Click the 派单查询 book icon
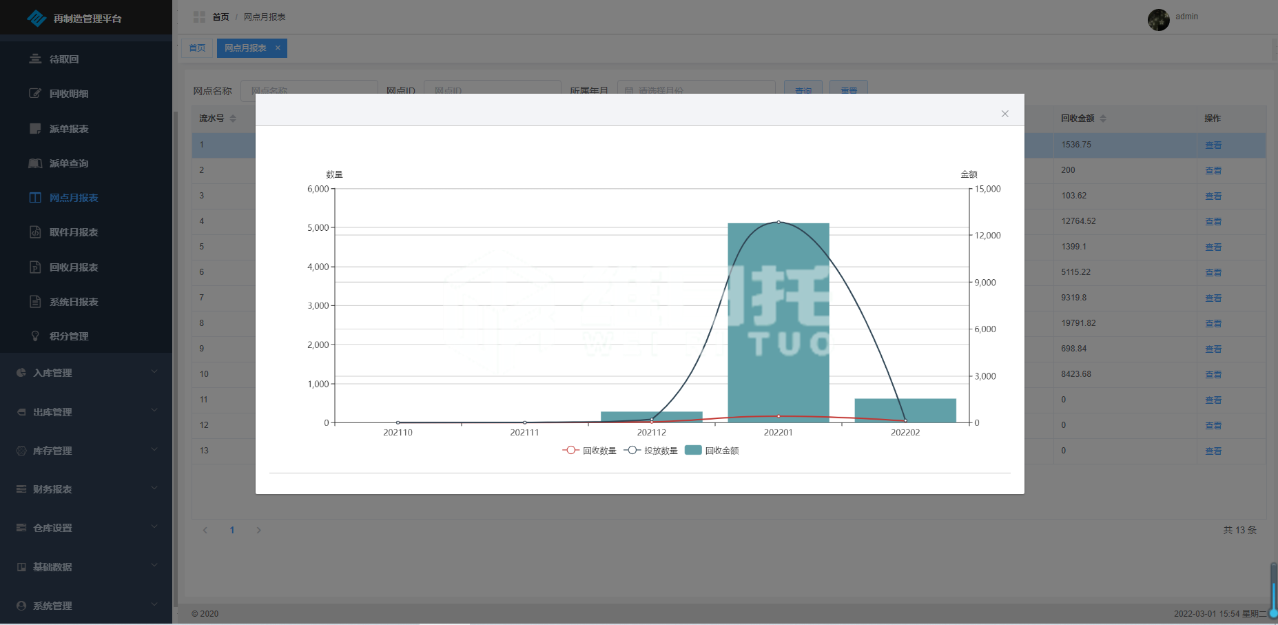 pos(35,163)
